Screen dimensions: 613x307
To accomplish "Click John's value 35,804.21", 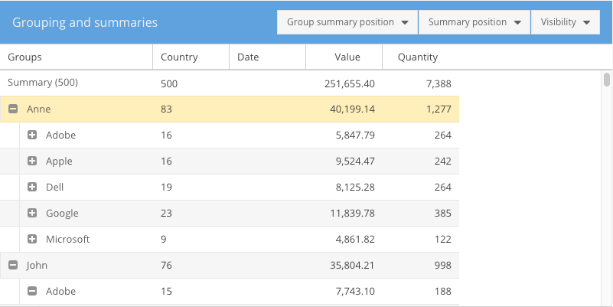I will click(x=352, y=265).
